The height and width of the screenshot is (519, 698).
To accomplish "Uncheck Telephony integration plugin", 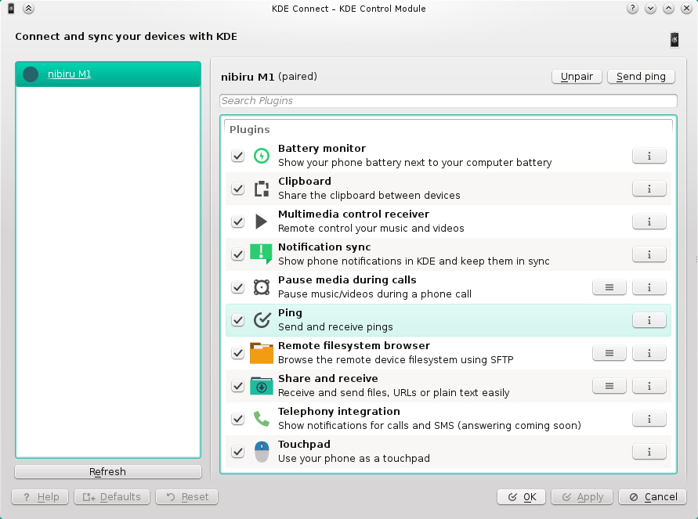I will (237, 419).
